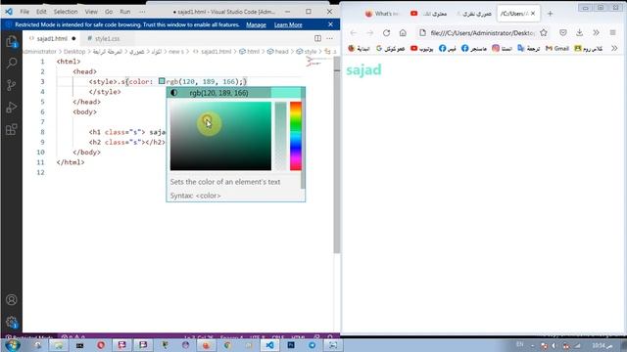Open a new Firefox tab
Screen dimensions: 627x352
coord(551,14)
